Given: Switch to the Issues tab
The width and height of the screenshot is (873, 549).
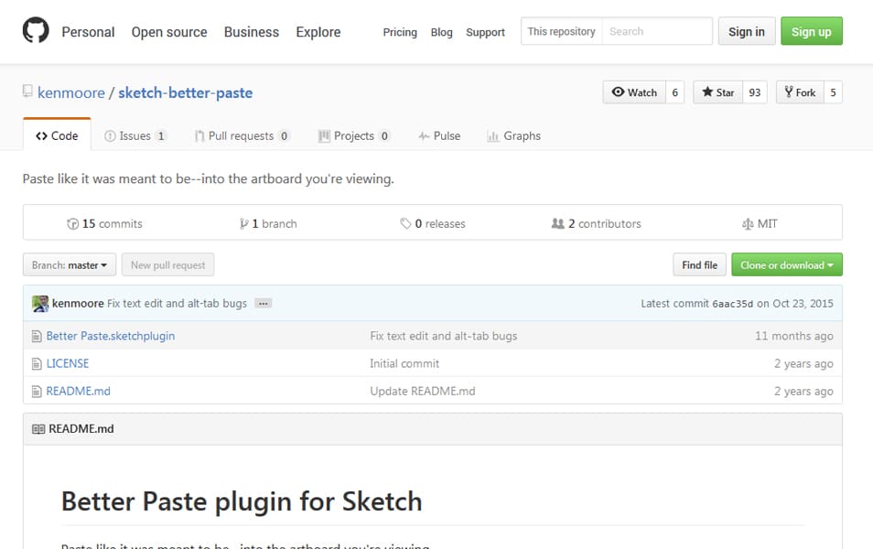Looking at the screenshot, I should click(135, 135).
